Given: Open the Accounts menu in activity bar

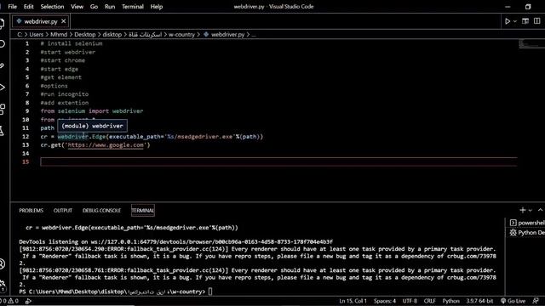Looking at the screenshot, I should (x=2, y=264).
